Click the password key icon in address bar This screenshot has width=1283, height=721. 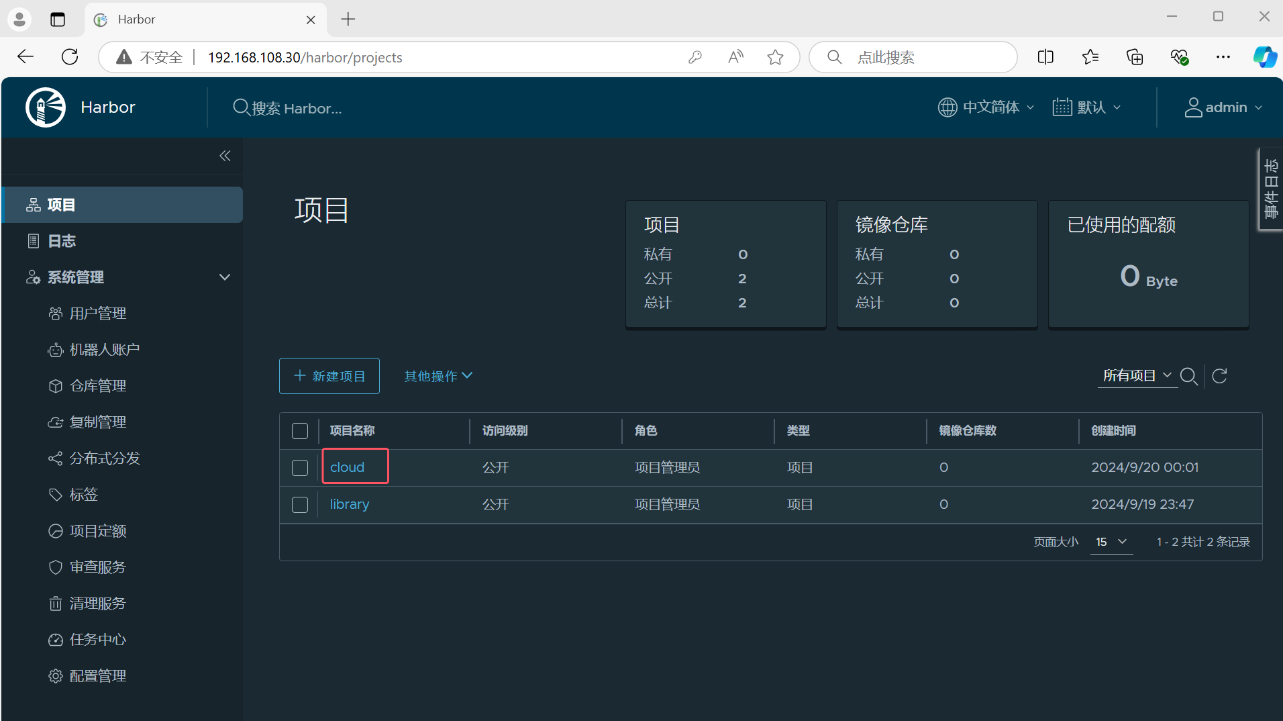695,57
